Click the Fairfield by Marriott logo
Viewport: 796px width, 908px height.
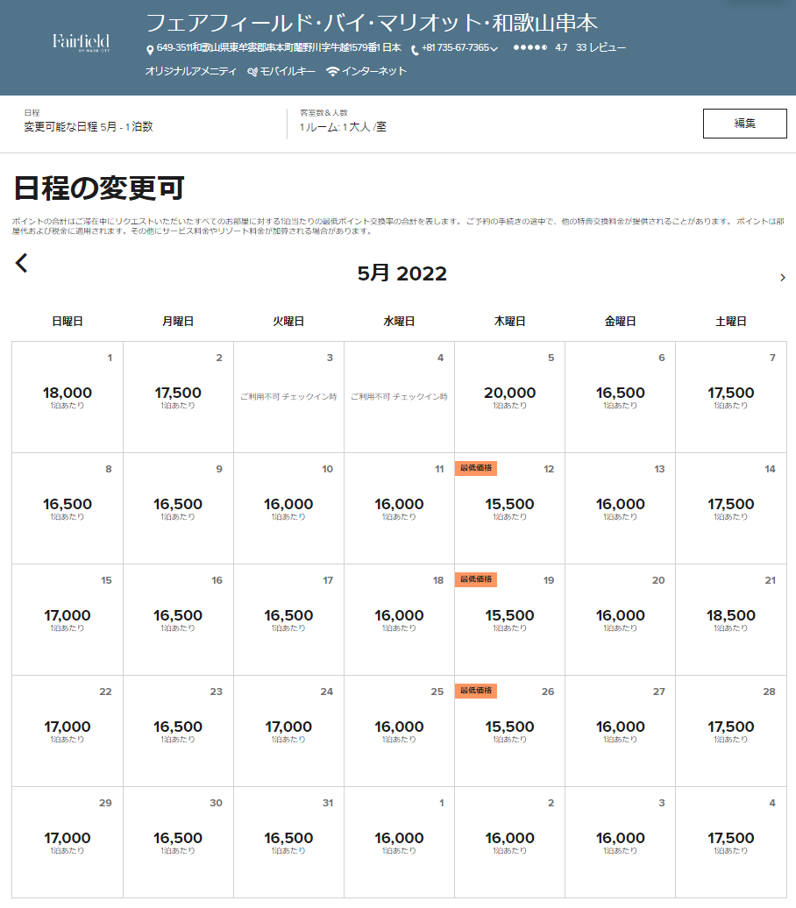pos(80,42)
